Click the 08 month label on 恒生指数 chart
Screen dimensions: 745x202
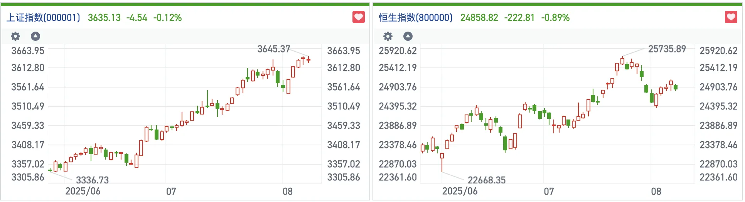click(x=656, y=191)
